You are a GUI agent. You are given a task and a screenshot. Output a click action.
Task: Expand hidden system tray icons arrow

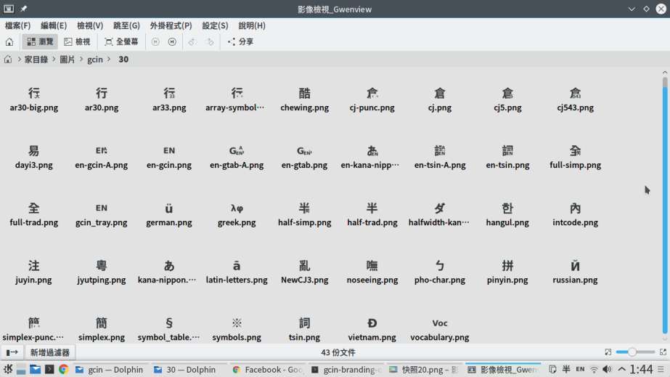(621, 370)
